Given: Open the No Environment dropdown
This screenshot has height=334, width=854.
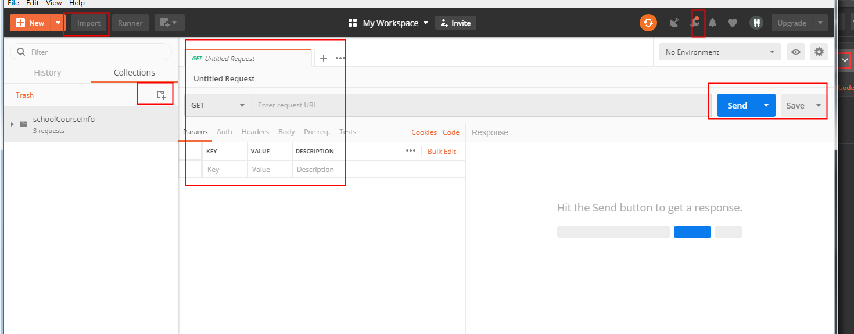Looking at the screenshot, I should tap(720, 52).
